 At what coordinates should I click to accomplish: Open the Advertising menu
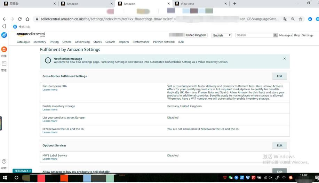point(82,42)
